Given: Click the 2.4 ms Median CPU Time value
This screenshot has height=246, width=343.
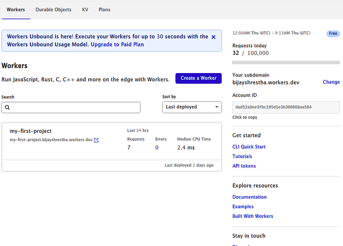Looking at the screenshot, I should (186, 148).
